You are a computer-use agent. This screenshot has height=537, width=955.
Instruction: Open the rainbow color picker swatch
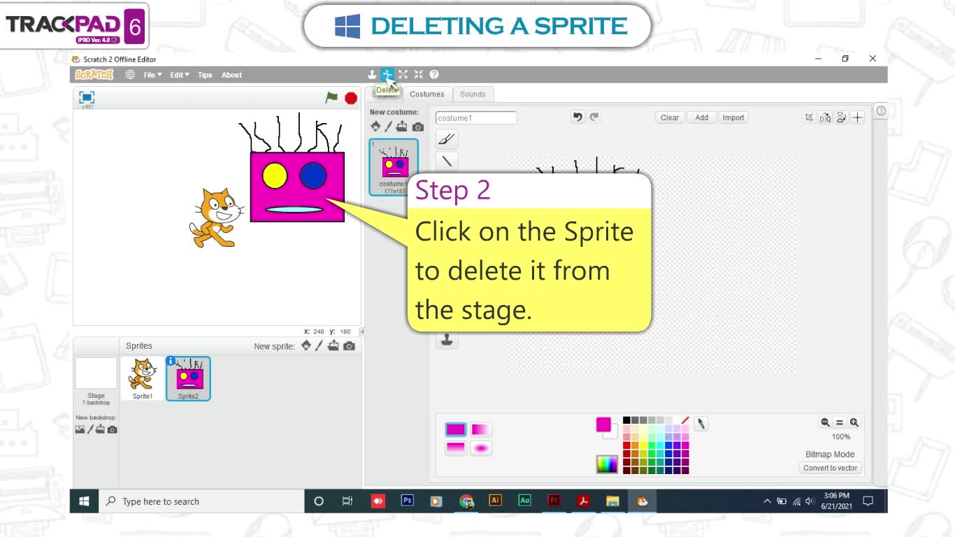[x=607, y=464]
